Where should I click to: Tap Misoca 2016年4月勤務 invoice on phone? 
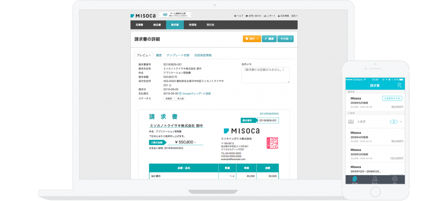pyautogui.click(x=375, y=137)
